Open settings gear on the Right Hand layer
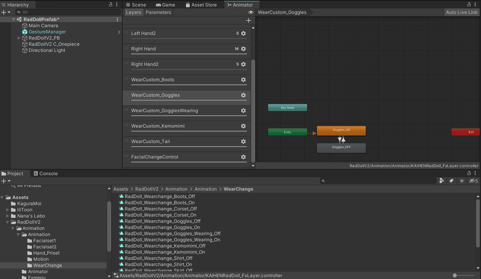Viewport: 481px width, 279px height. pos(243,49)
